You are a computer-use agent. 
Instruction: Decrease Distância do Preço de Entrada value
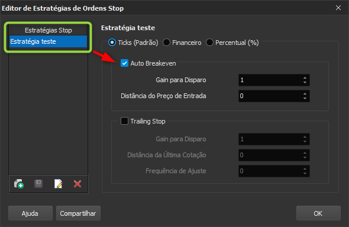(x=305, y=98)
